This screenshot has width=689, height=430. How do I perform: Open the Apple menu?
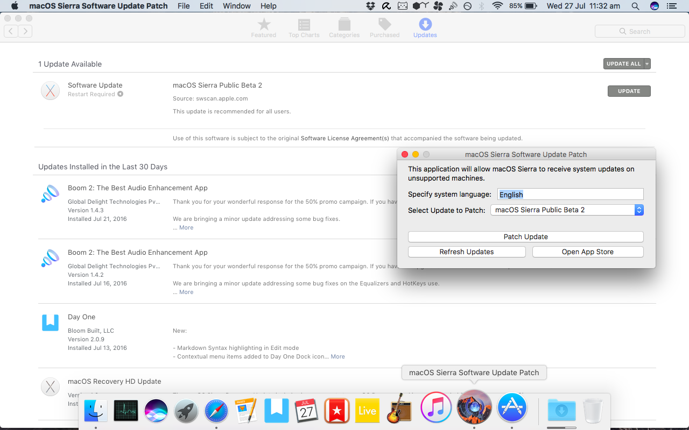pyautogui.click(x=15, y=6)
